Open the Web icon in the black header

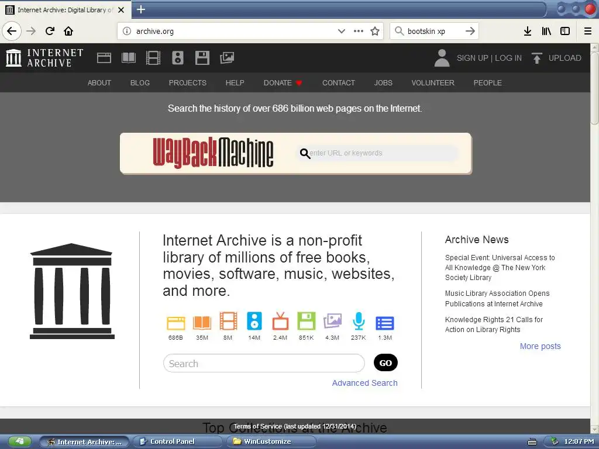[104, 58]
